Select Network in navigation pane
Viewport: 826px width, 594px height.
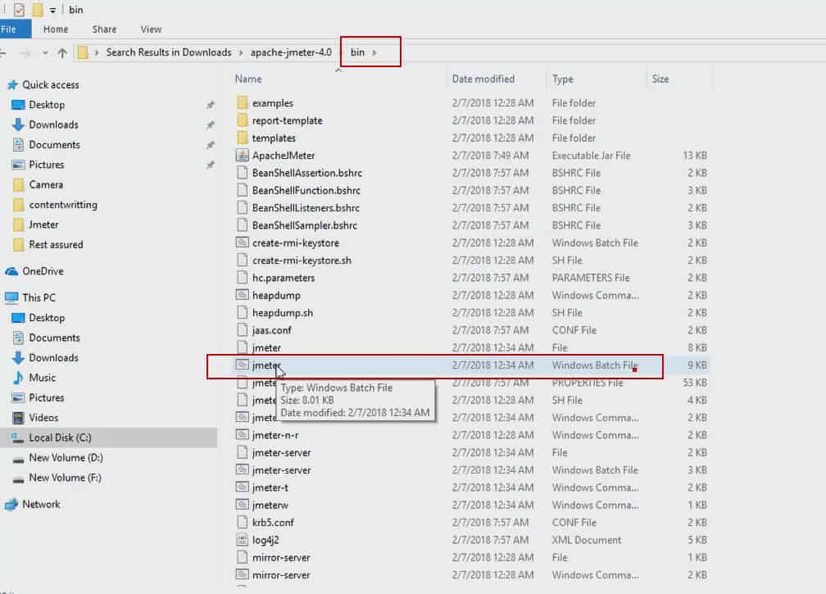pos(41,504)
